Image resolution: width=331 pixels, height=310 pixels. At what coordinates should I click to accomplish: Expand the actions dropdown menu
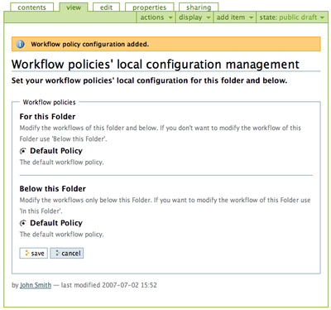156,17
